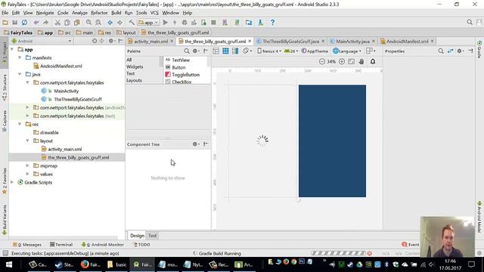484x272 pixels.
Task: Open the Android project view dropdown
Action: 42,41
